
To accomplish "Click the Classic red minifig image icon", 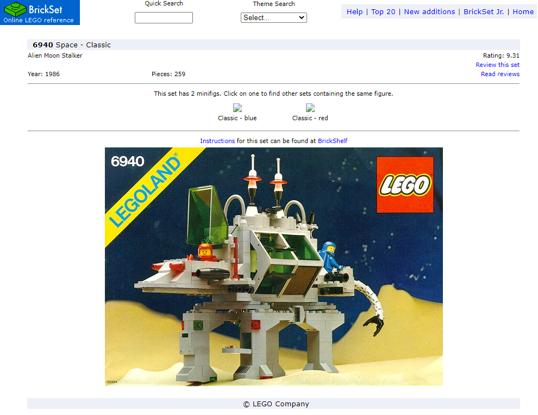I will (x=310, y=108).
